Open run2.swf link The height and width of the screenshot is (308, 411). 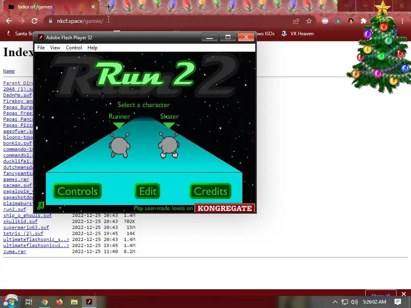15,209
